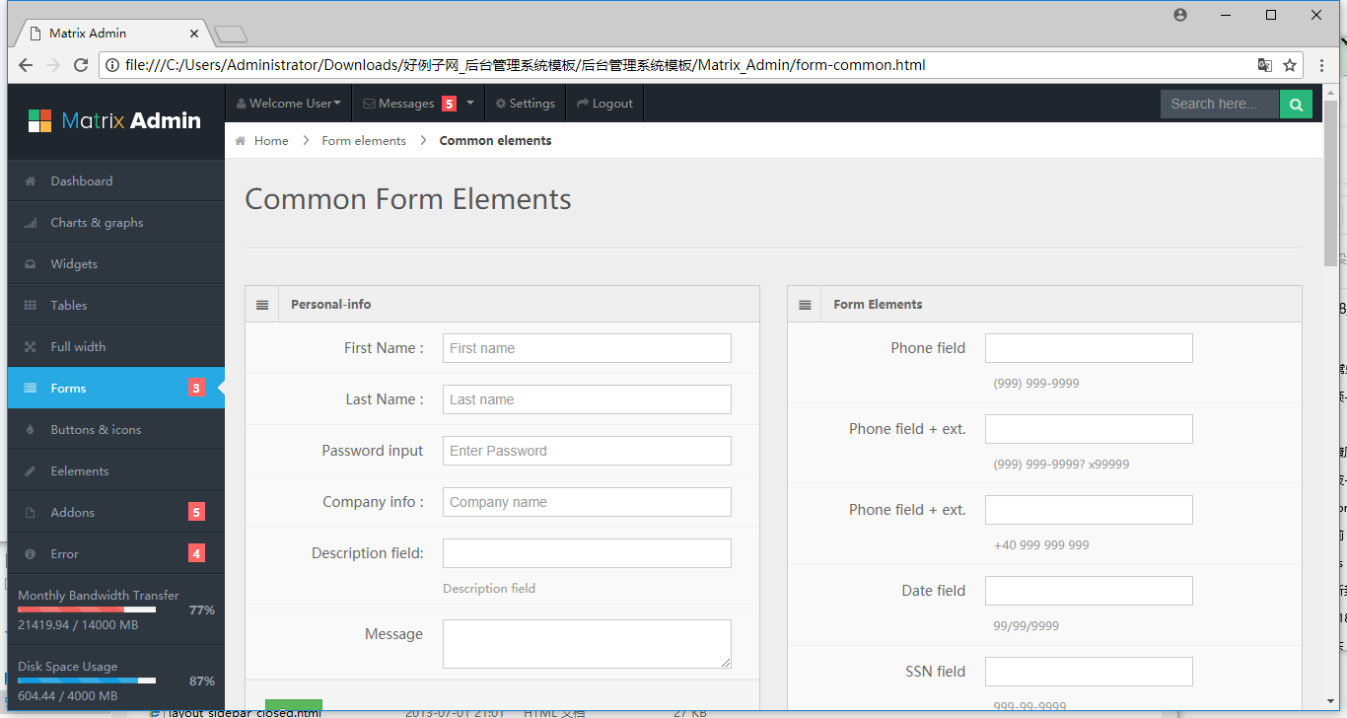Image resolution: width=1347 pixels, height=718 pixels.
Task: Click Monthly Bandwidth Transfer progress bar
Action: (87, 610)
